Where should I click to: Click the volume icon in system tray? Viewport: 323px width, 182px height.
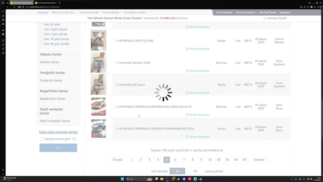click(x=311, y=179)
